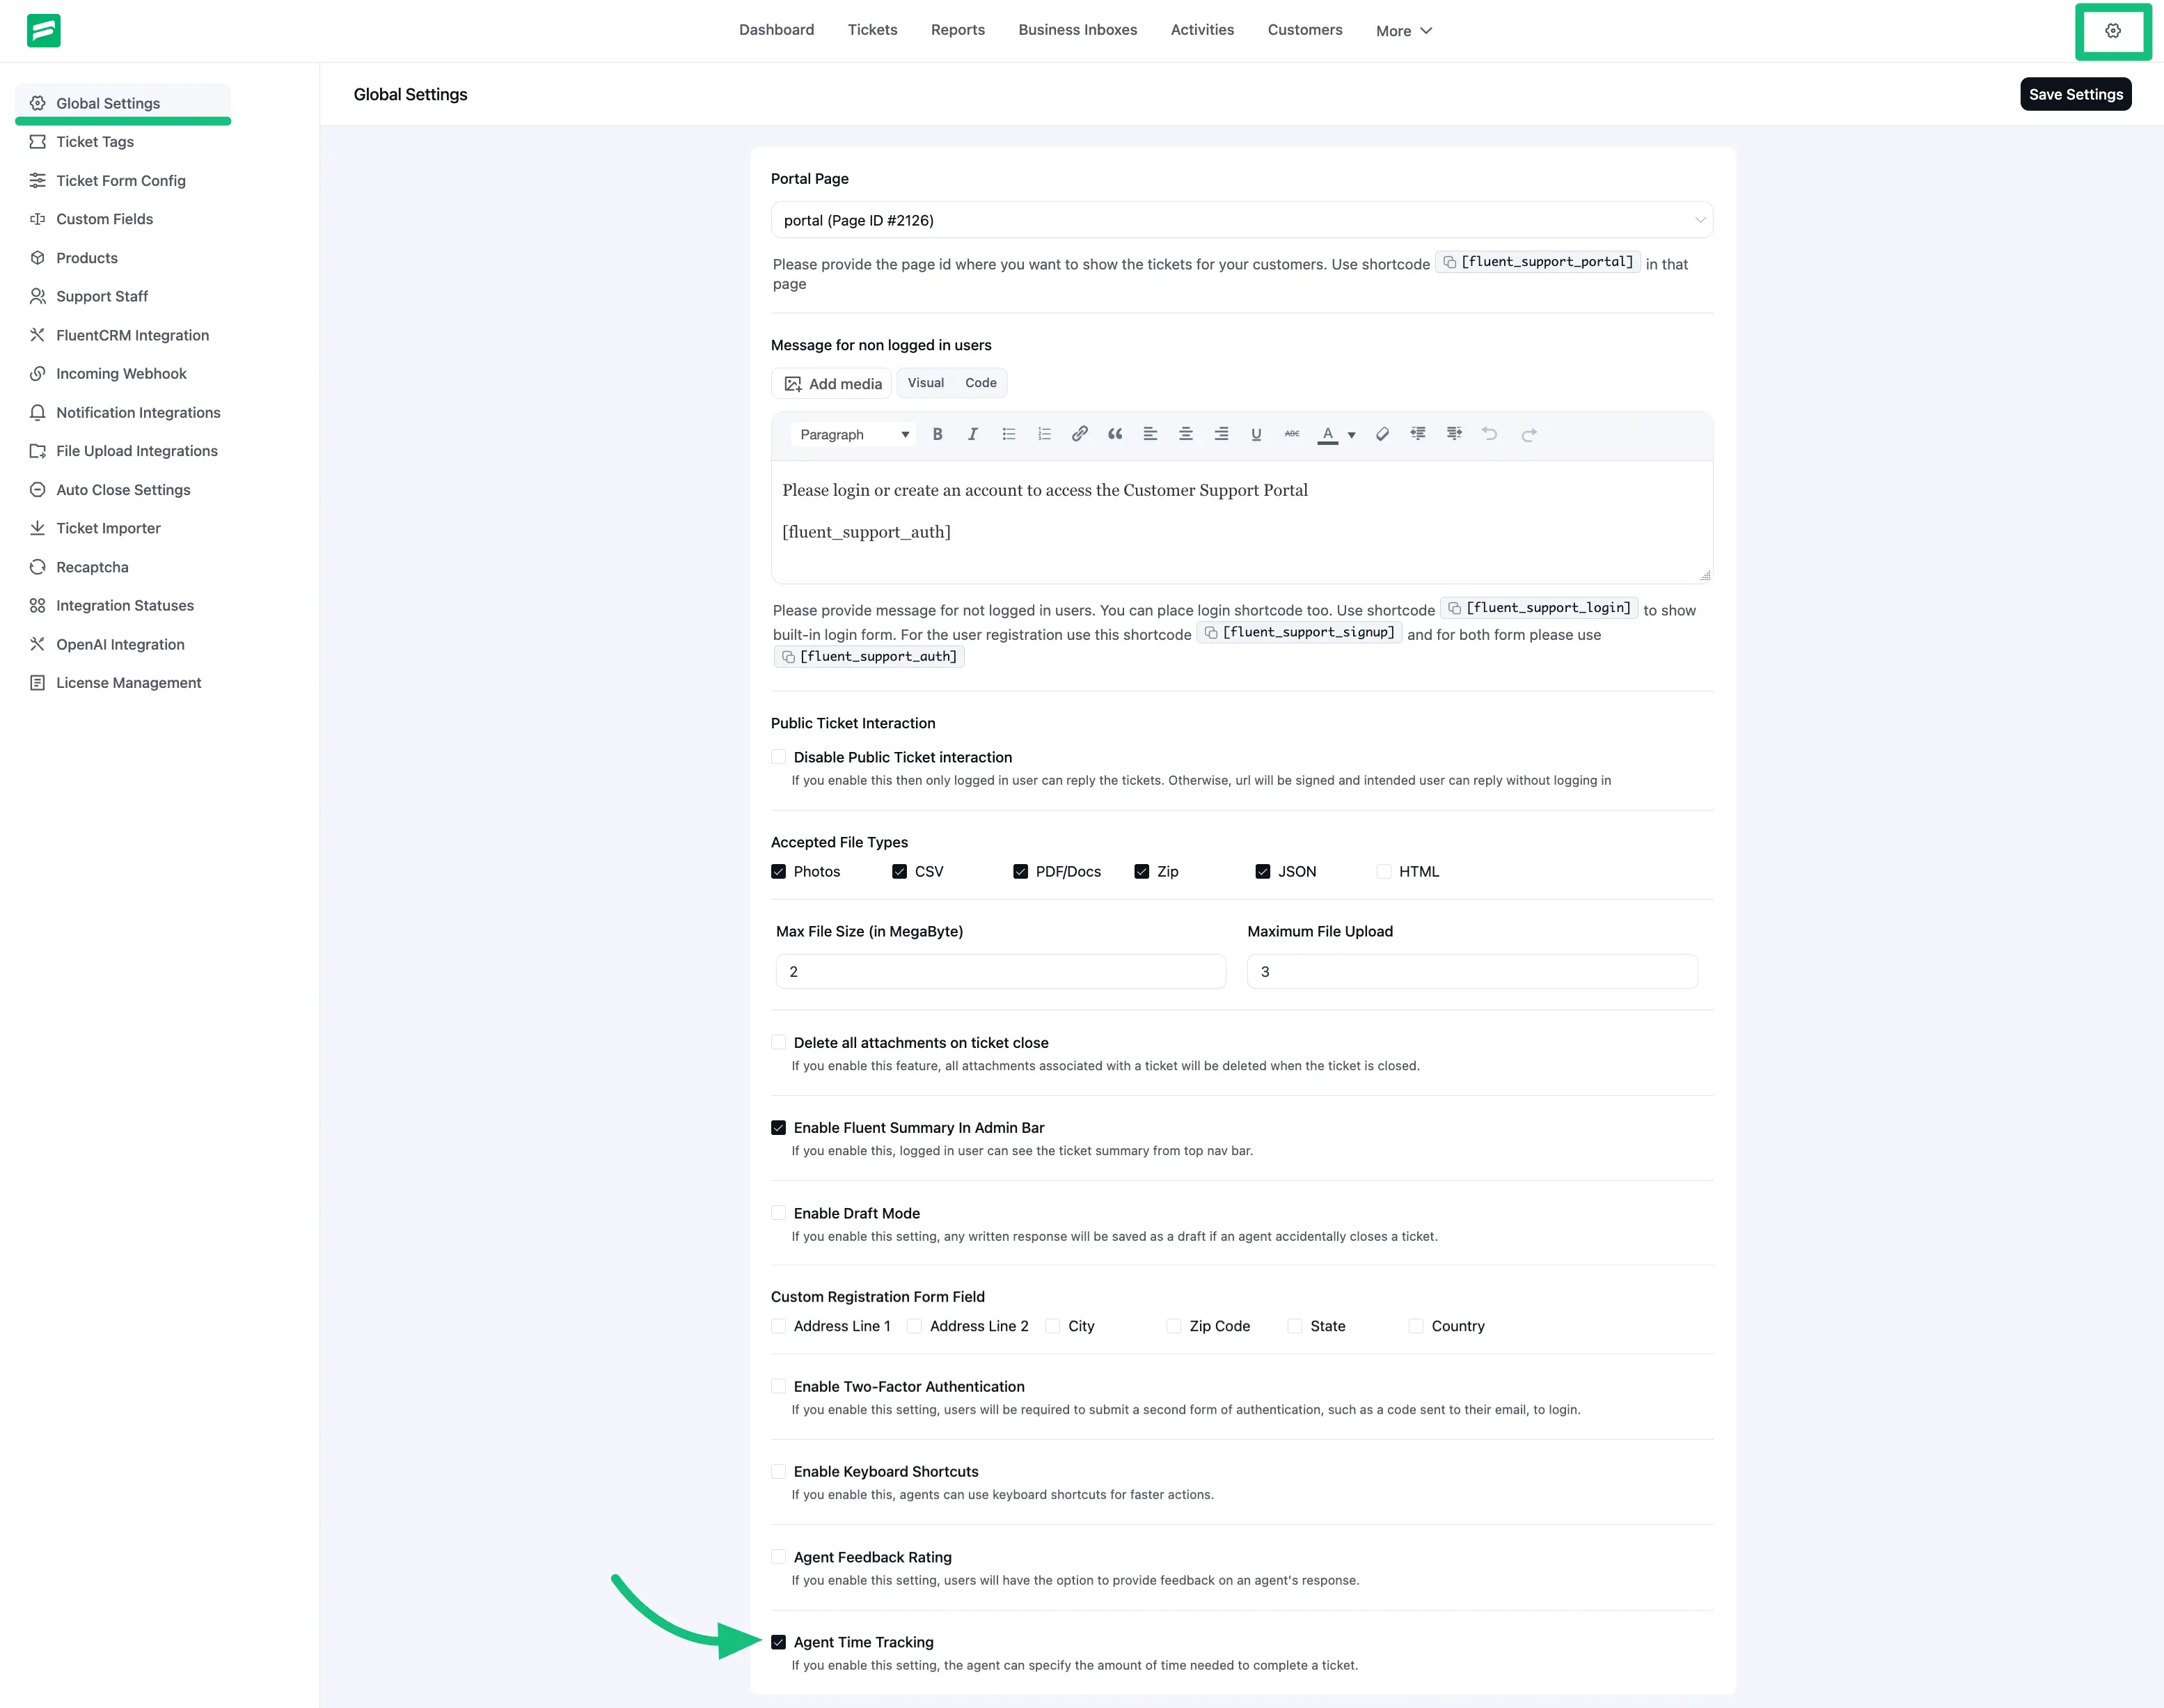Enable the Draft Mode checkbox
The image size is (2164, 1708).
(779, 1212)
